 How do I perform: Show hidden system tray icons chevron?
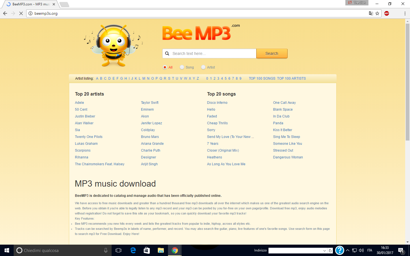pyautogui.click(x=348, y=250)
